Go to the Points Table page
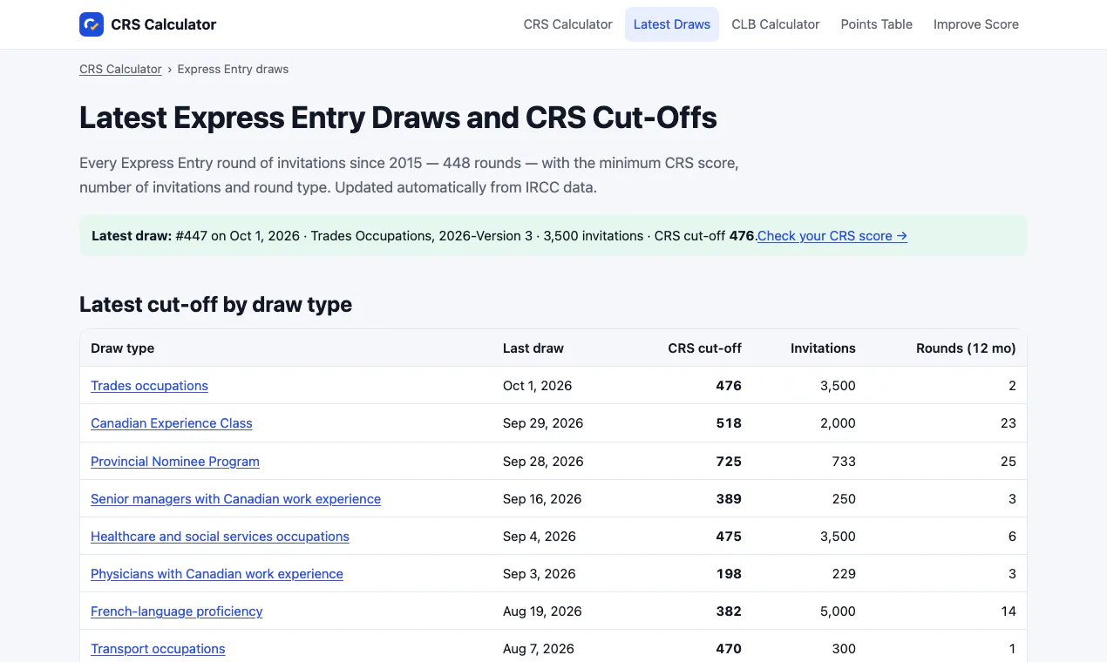This screenshot has height=662, width=1107. pyautogui.click(x=876, y=24)
